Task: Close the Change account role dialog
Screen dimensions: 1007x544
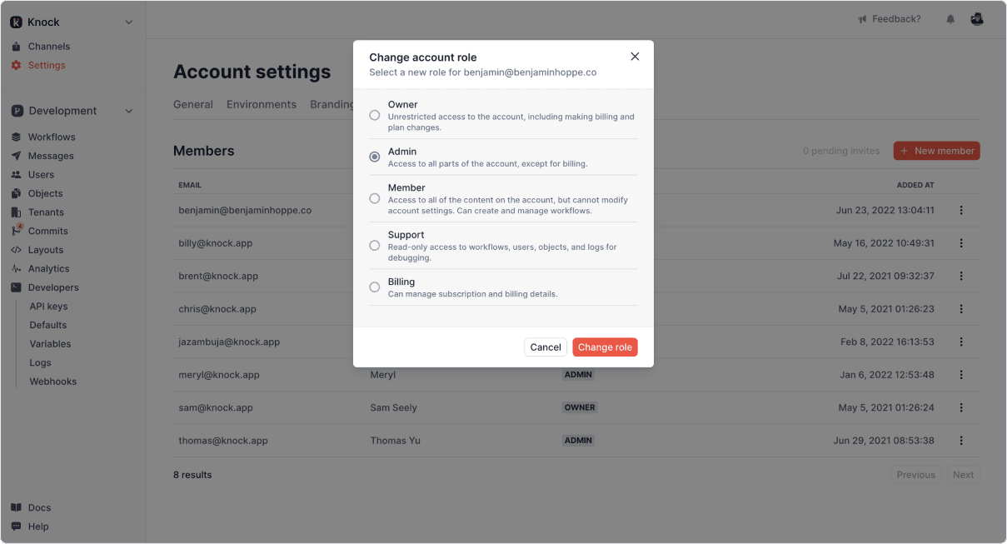Action: (x=635, y=57)
